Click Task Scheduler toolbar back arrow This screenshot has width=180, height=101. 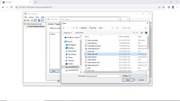pos(25,20)
